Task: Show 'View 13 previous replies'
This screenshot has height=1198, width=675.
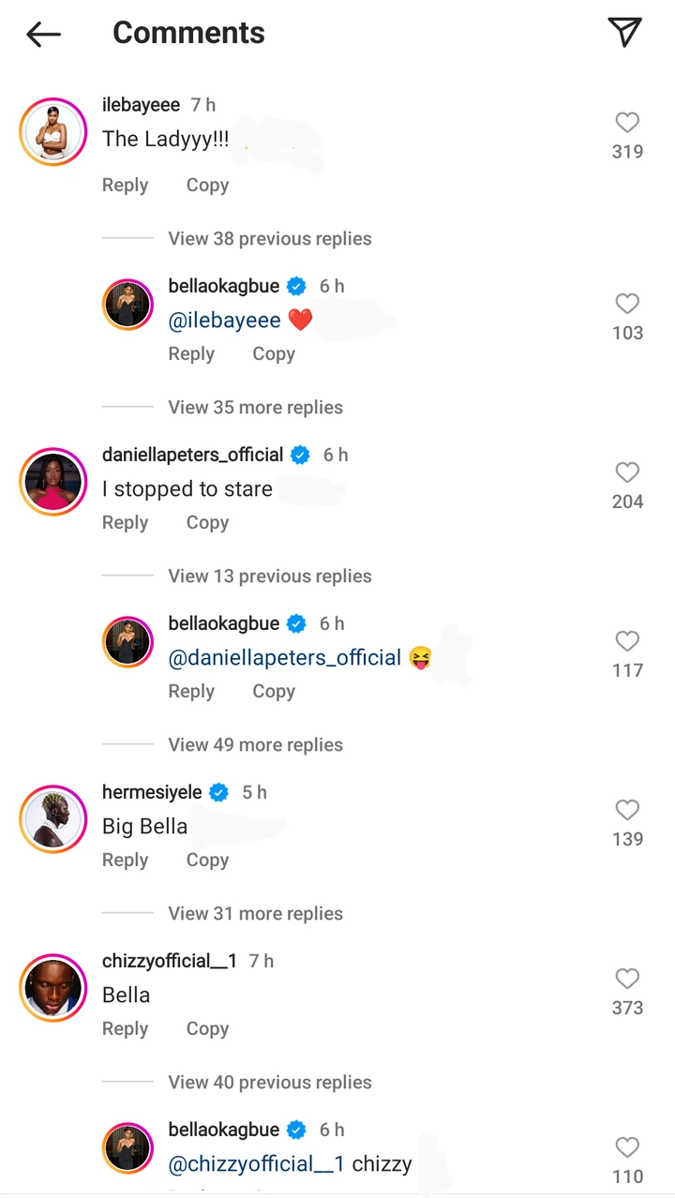Action: (269, 577)
